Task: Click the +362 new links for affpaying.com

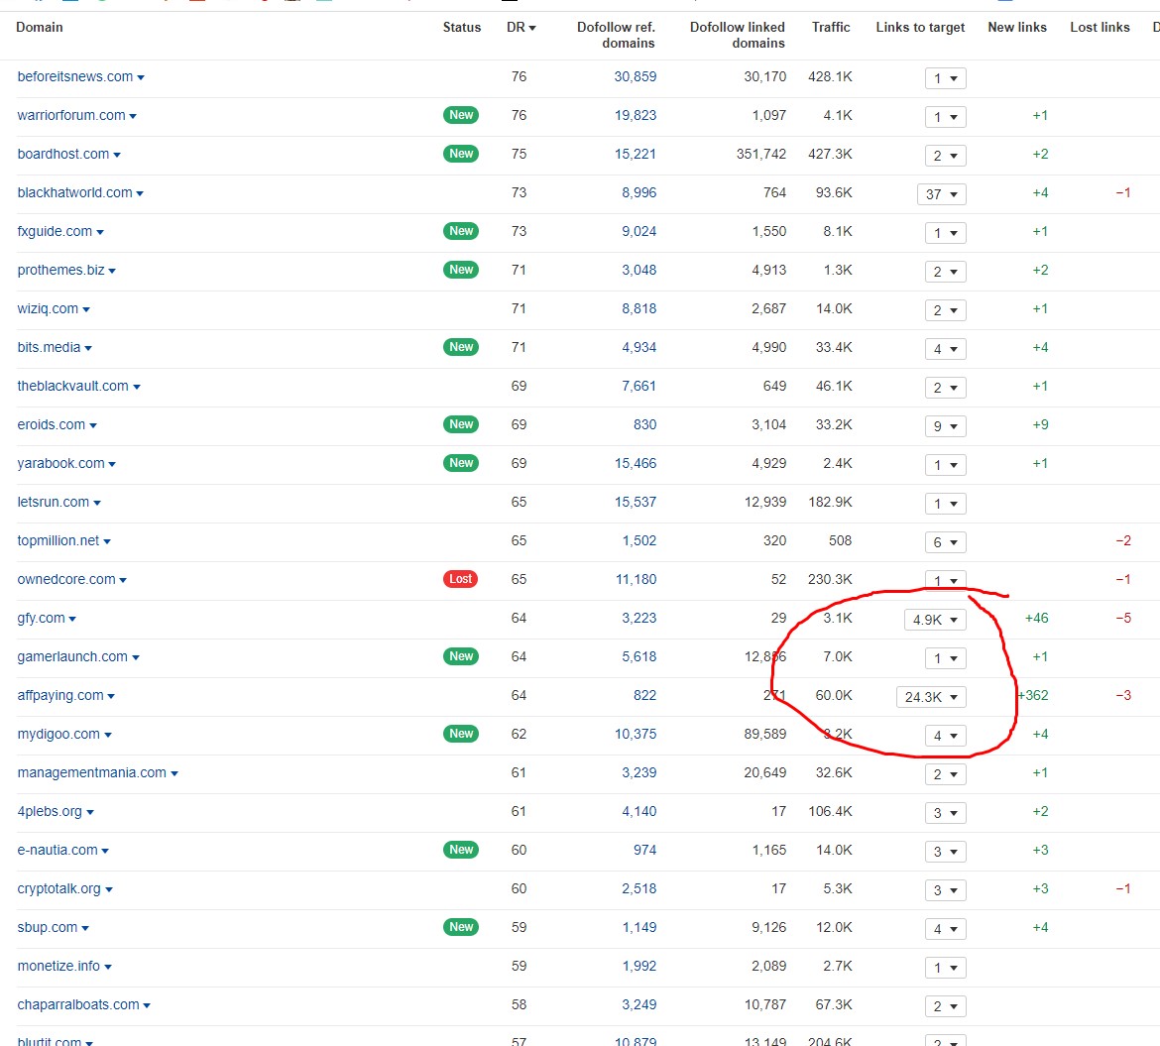Action: pyautogui.click(x=1033, y=695)
